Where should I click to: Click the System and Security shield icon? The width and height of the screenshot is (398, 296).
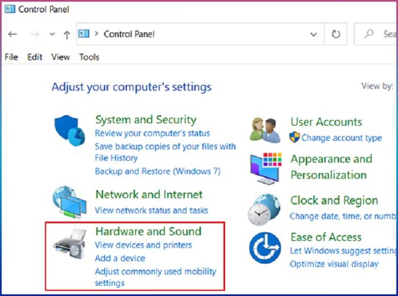click(69, 131)
